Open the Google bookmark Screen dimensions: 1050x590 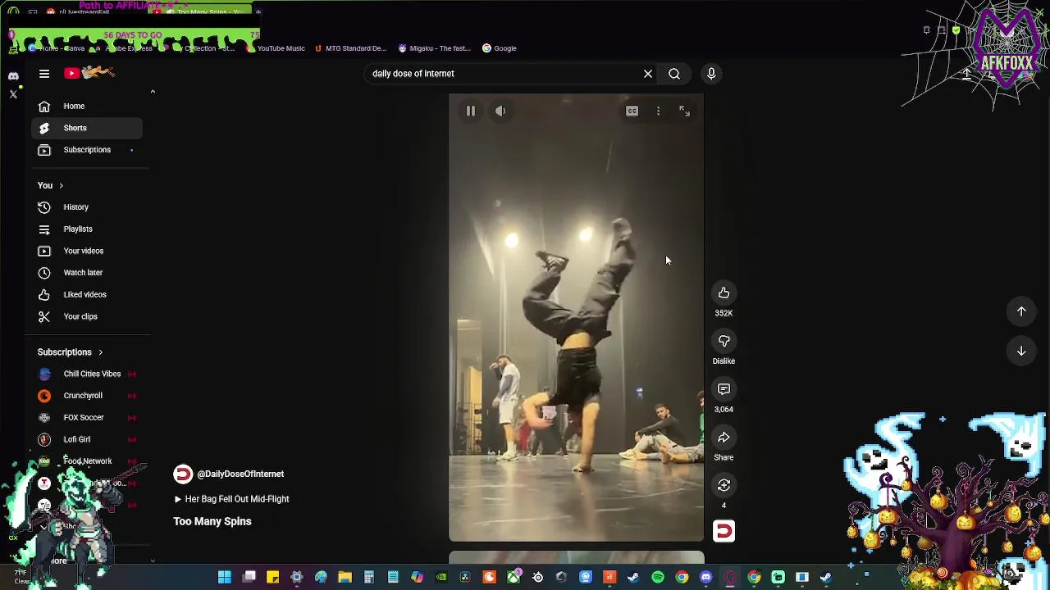pyautogui.click(x=499, y=48)
